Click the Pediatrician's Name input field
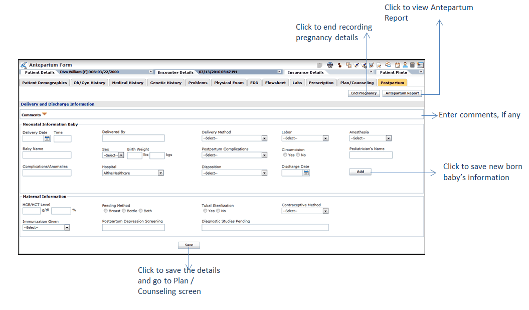 (x=371, y=155)
